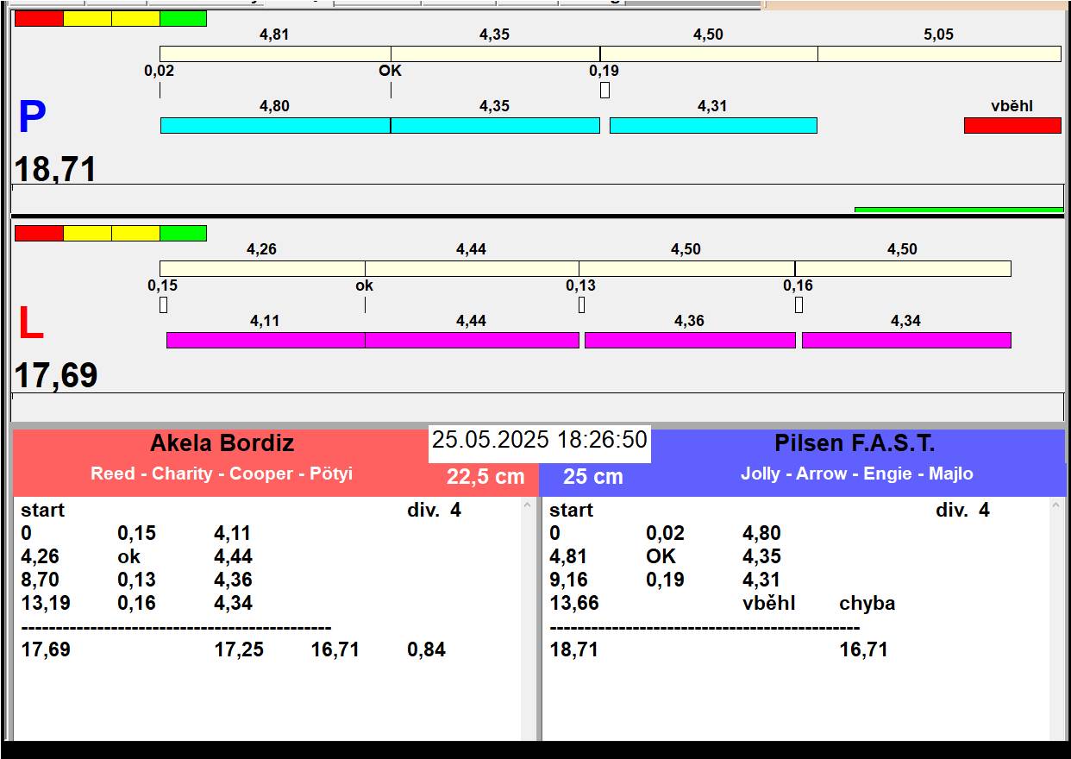
Task: Click the large 18,71 total time
Action: [x=56, y=169]
